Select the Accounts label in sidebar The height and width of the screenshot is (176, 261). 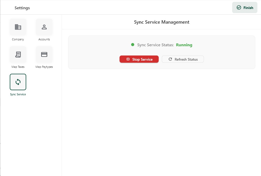pyautogui.click(x=44, y=39)
